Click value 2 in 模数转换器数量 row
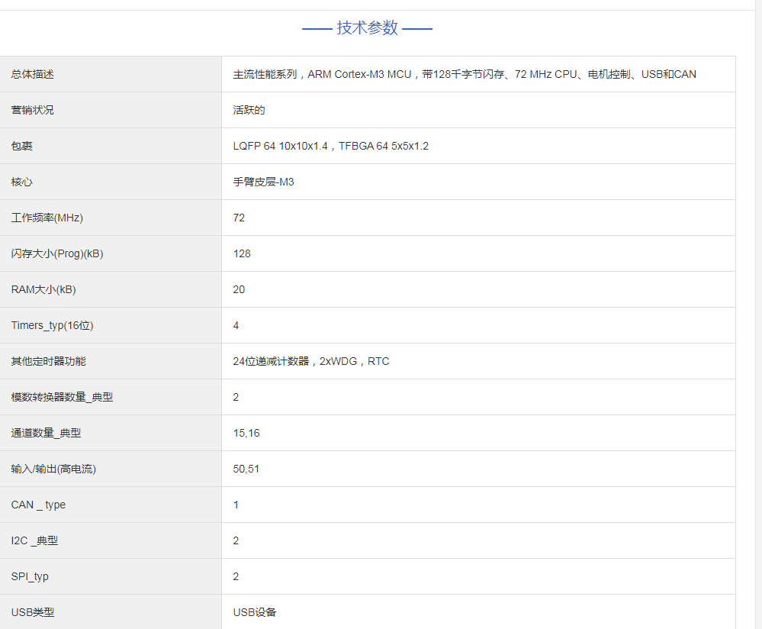762x629 pixels. tap(236, 398)
